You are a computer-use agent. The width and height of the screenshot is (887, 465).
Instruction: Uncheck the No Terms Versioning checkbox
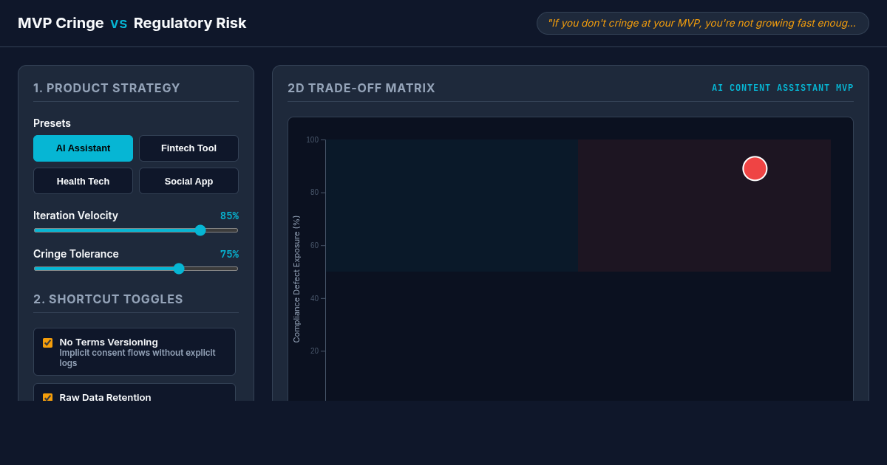click(x=47, y=342)
